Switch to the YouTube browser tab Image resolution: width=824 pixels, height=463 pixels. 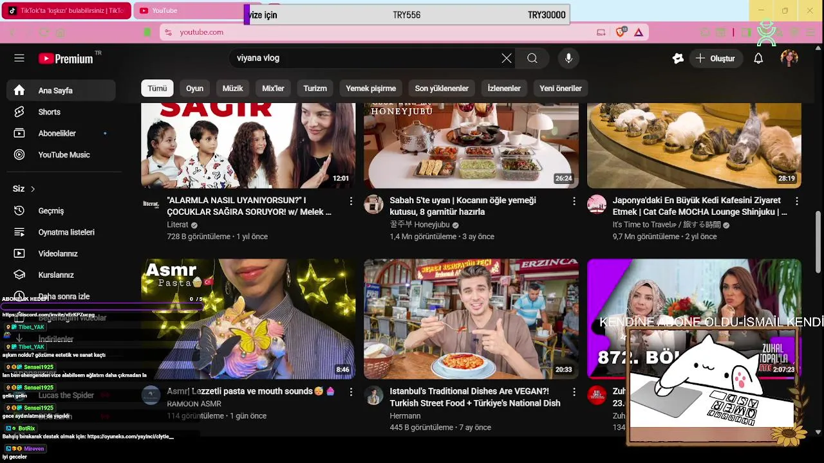click(189, 10)
